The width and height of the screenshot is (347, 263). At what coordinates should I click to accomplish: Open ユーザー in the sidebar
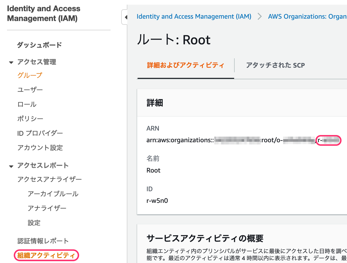[30, 90]
